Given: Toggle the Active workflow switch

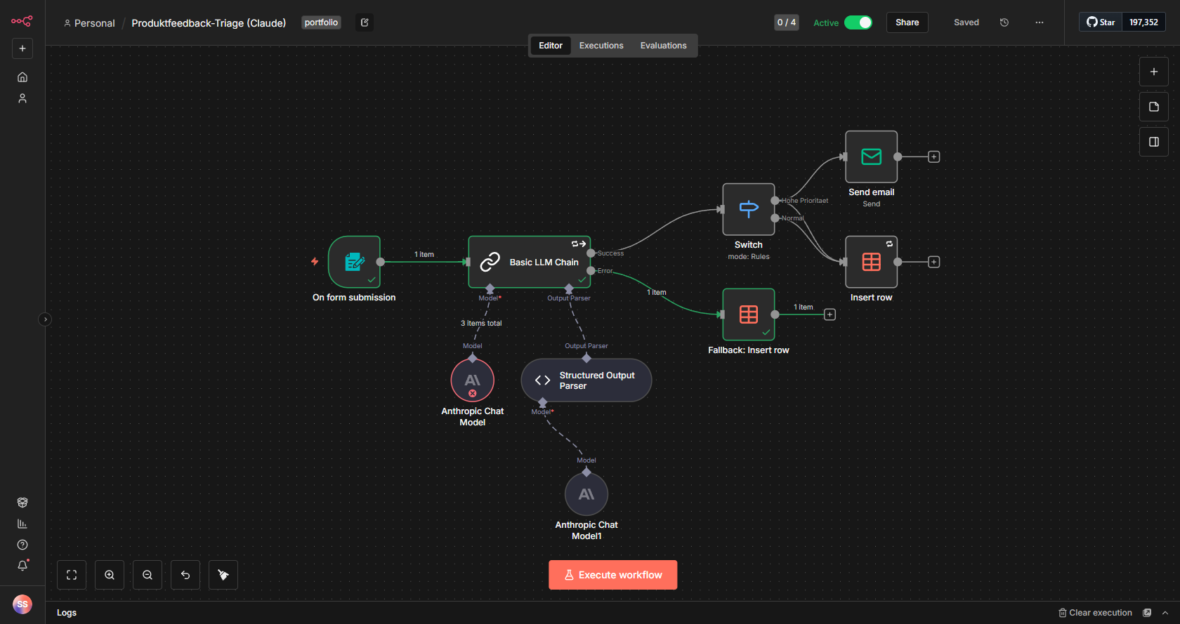Looking at the screenshot, I should click(858, 22).
